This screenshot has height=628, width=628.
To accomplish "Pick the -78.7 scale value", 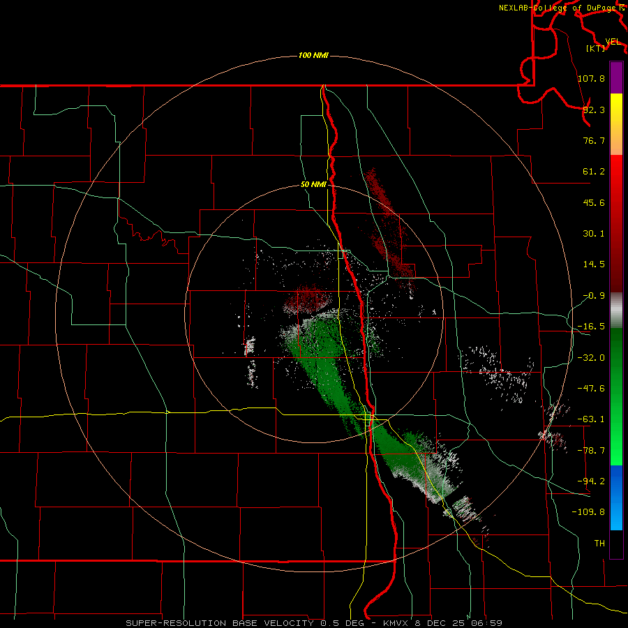I will coord(591,451).
